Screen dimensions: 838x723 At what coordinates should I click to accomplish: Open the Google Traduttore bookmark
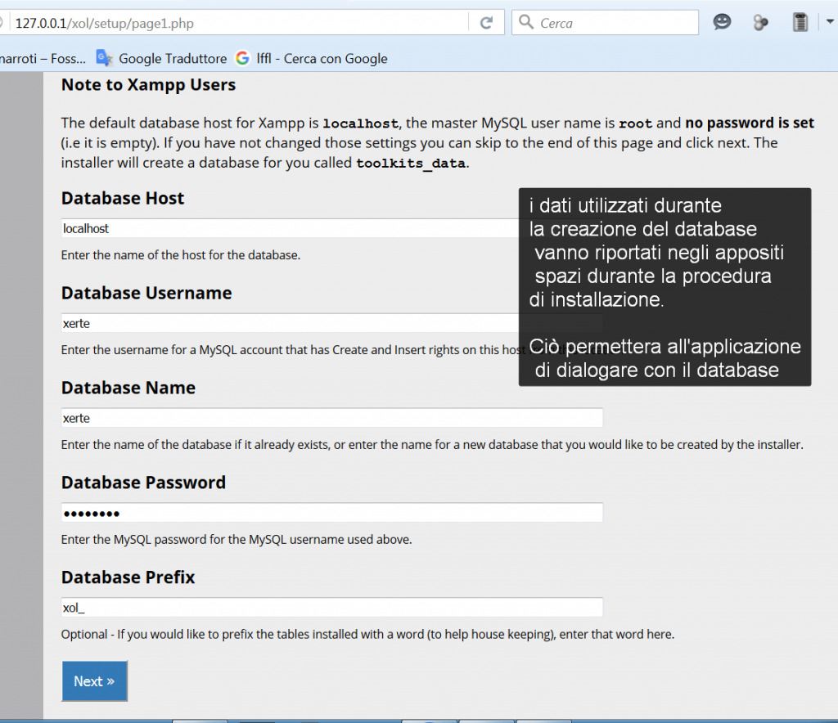(161, 58)
